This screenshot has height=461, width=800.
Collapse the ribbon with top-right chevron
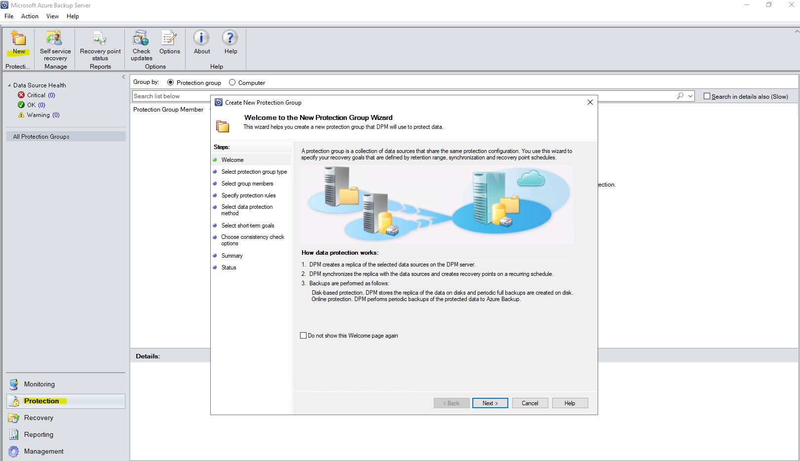[x=797, y=31]
